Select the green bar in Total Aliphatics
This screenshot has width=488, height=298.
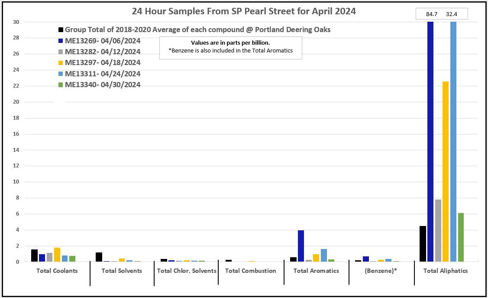[x=461, y=237]
